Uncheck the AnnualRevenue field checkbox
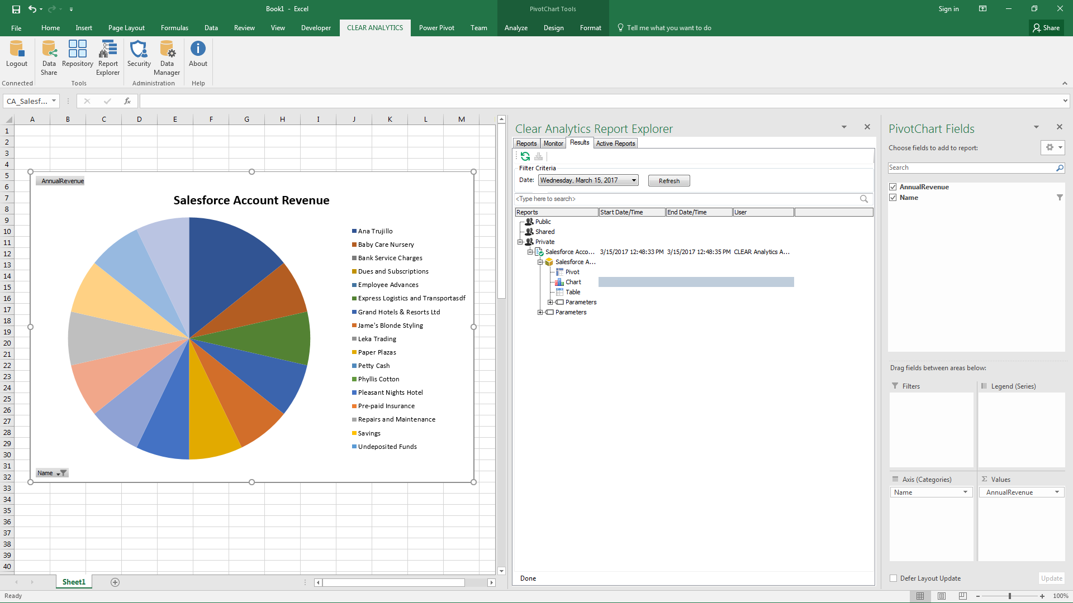This screenshot has height=603, width=1073. pyautogui.click(x=893, y=187)
